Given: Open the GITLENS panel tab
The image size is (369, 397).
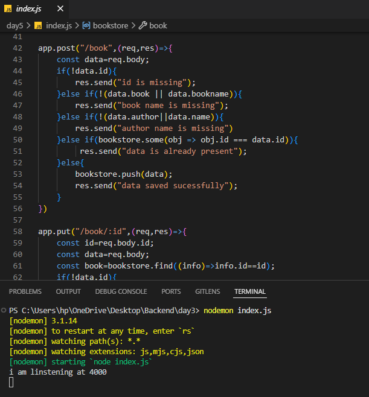Looking at the screenshot, I should 208,291.
